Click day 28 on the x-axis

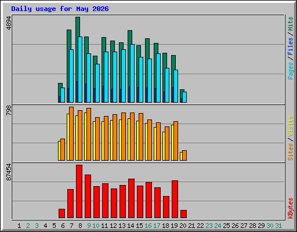252,226
